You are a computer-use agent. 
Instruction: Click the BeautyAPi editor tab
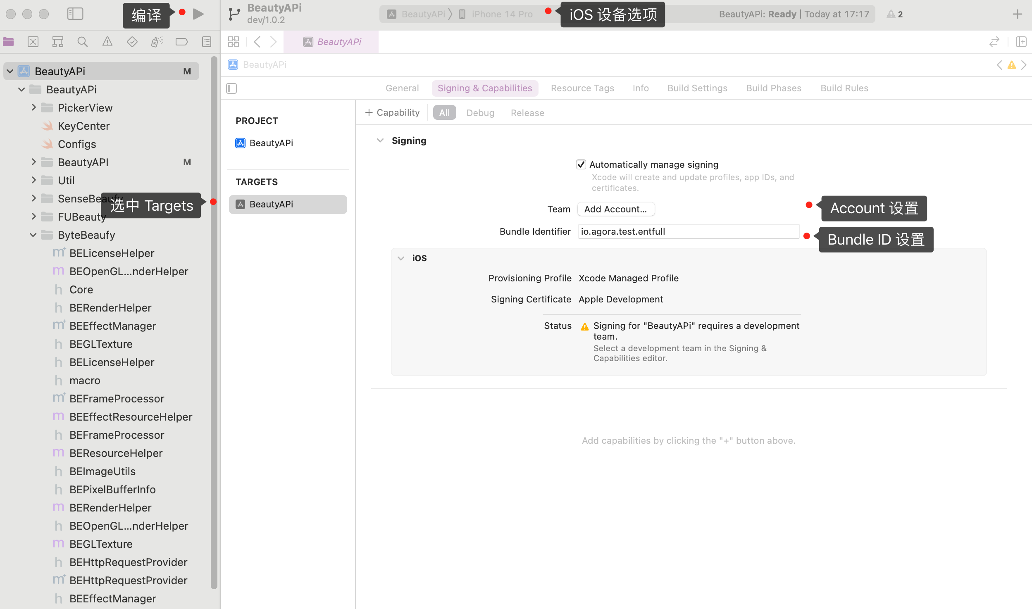coord(331,42)
